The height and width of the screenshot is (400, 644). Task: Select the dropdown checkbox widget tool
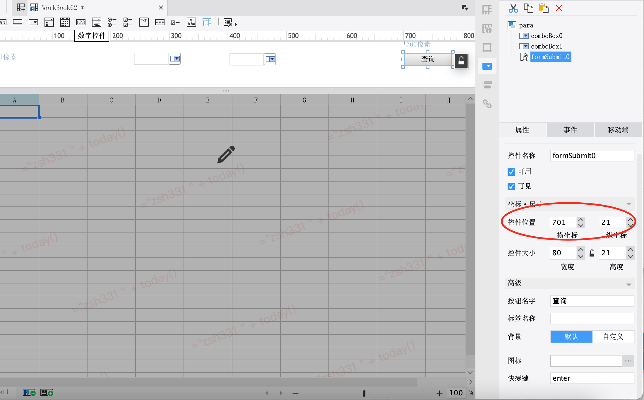click(x=49, y=22)
